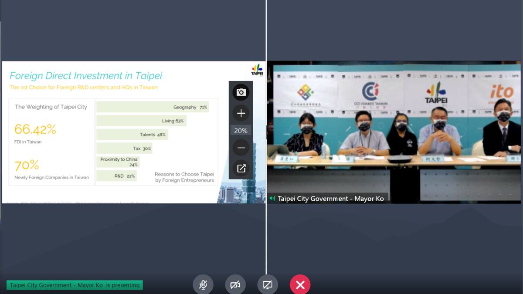Zoom out using the minus button
523x294 pixels.
pyautogui.click(x=241, y=148)
